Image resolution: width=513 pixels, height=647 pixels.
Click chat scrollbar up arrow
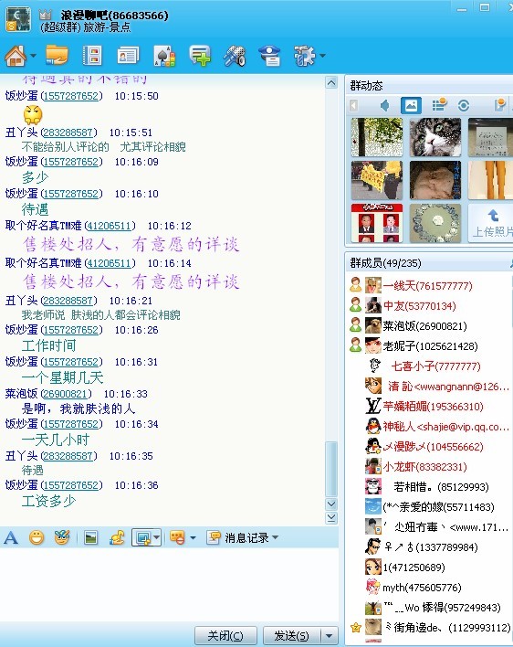[331, 82]
